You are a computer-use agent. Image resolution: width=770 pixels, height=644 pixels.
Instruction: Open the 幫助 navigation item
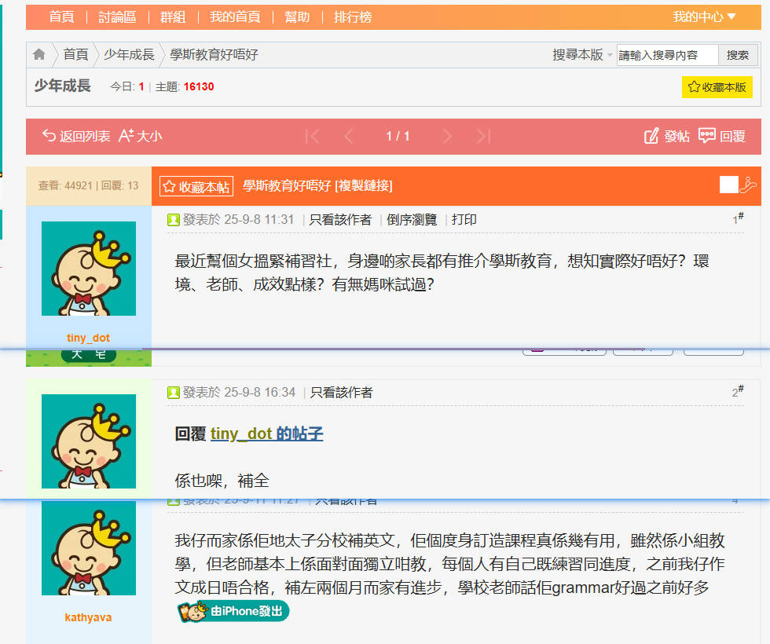[297, 17]
